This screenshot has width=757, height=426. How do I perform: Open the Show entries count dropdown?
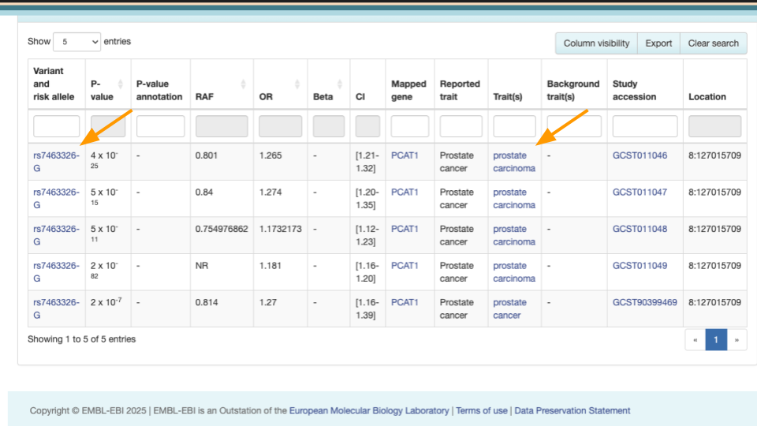click(76, 42)
